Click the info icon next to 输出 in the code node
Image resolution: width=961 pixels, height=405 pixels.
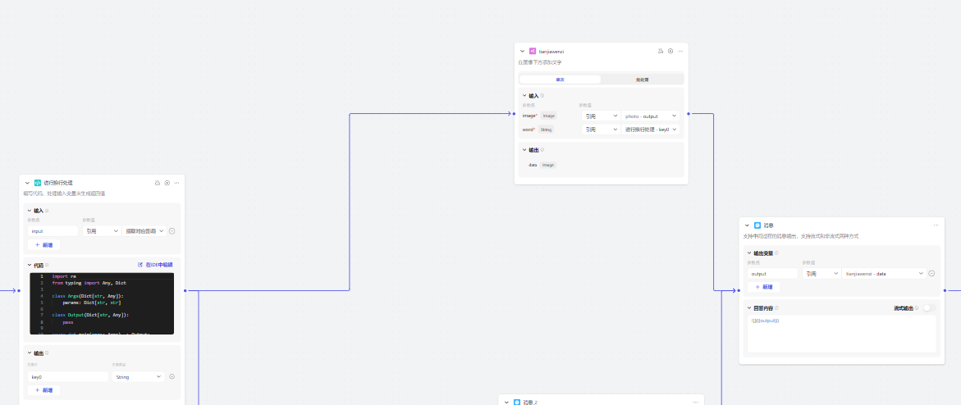pyautogui.click(x=47, y=353)
